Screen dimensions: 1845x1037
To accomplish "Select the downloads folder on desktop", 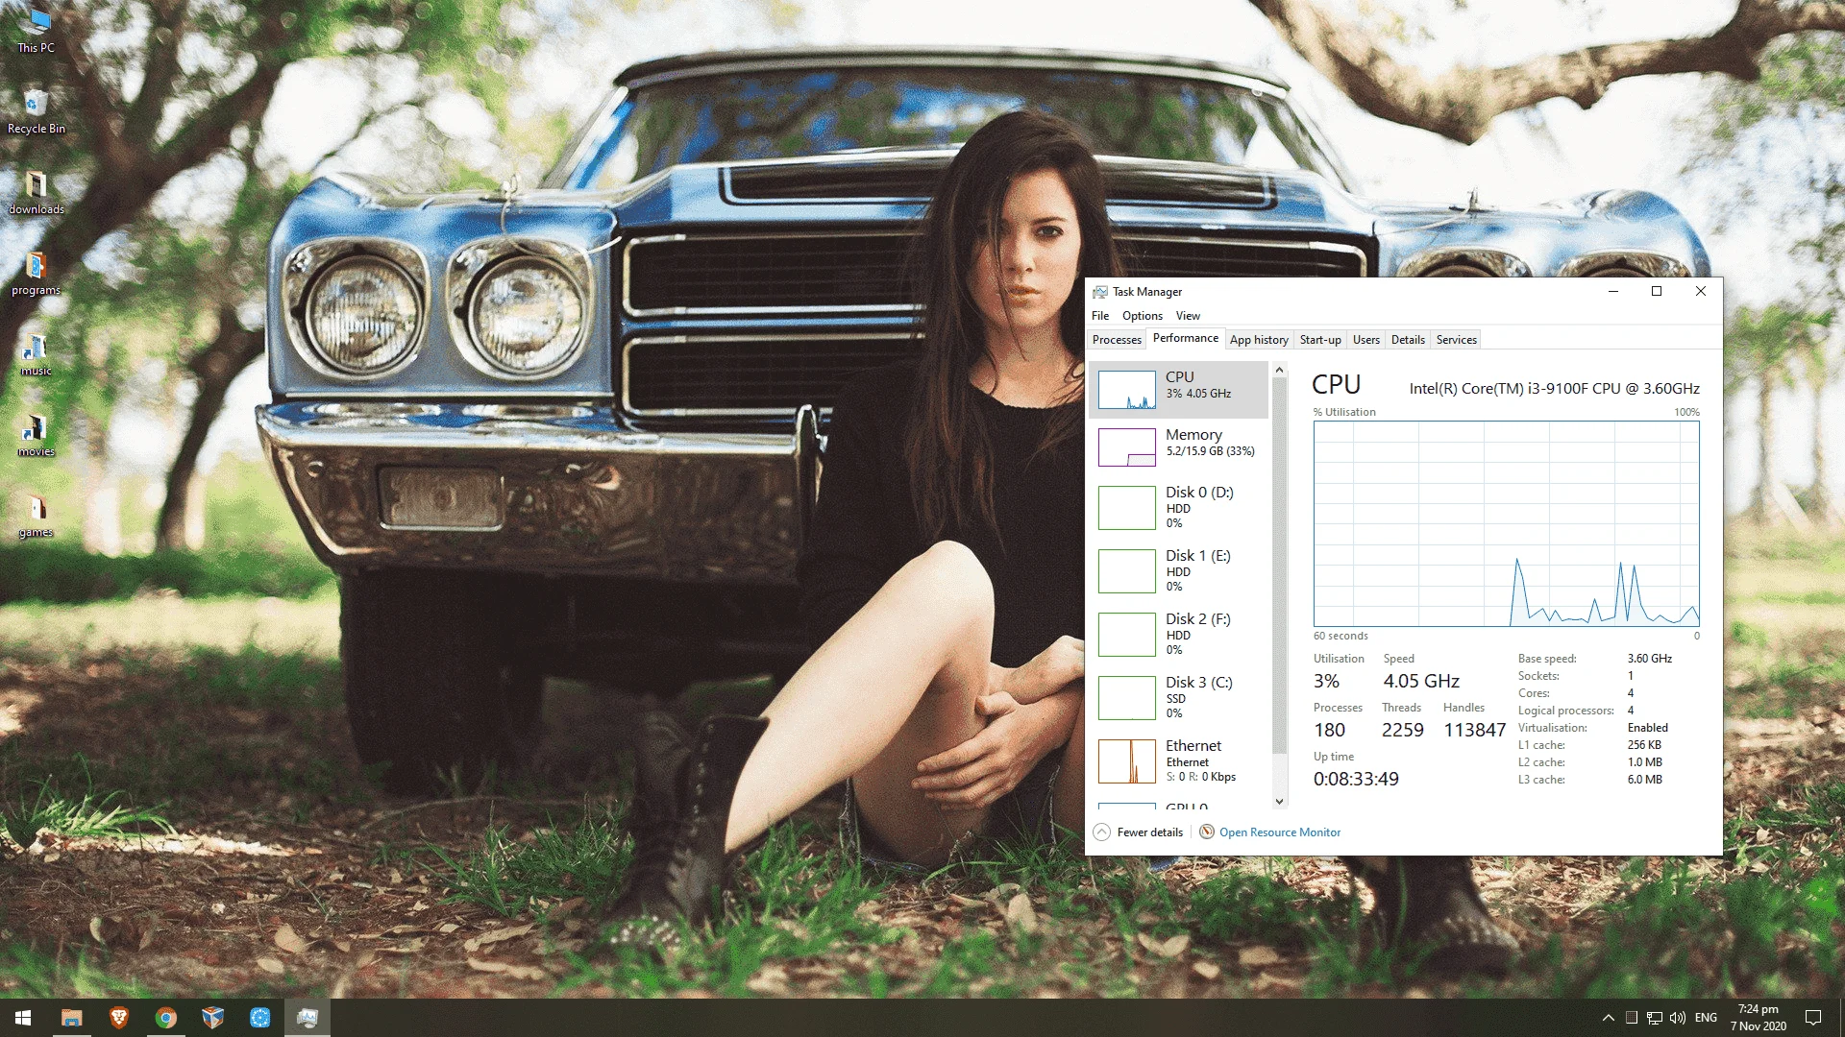I will tap(36, 192).
